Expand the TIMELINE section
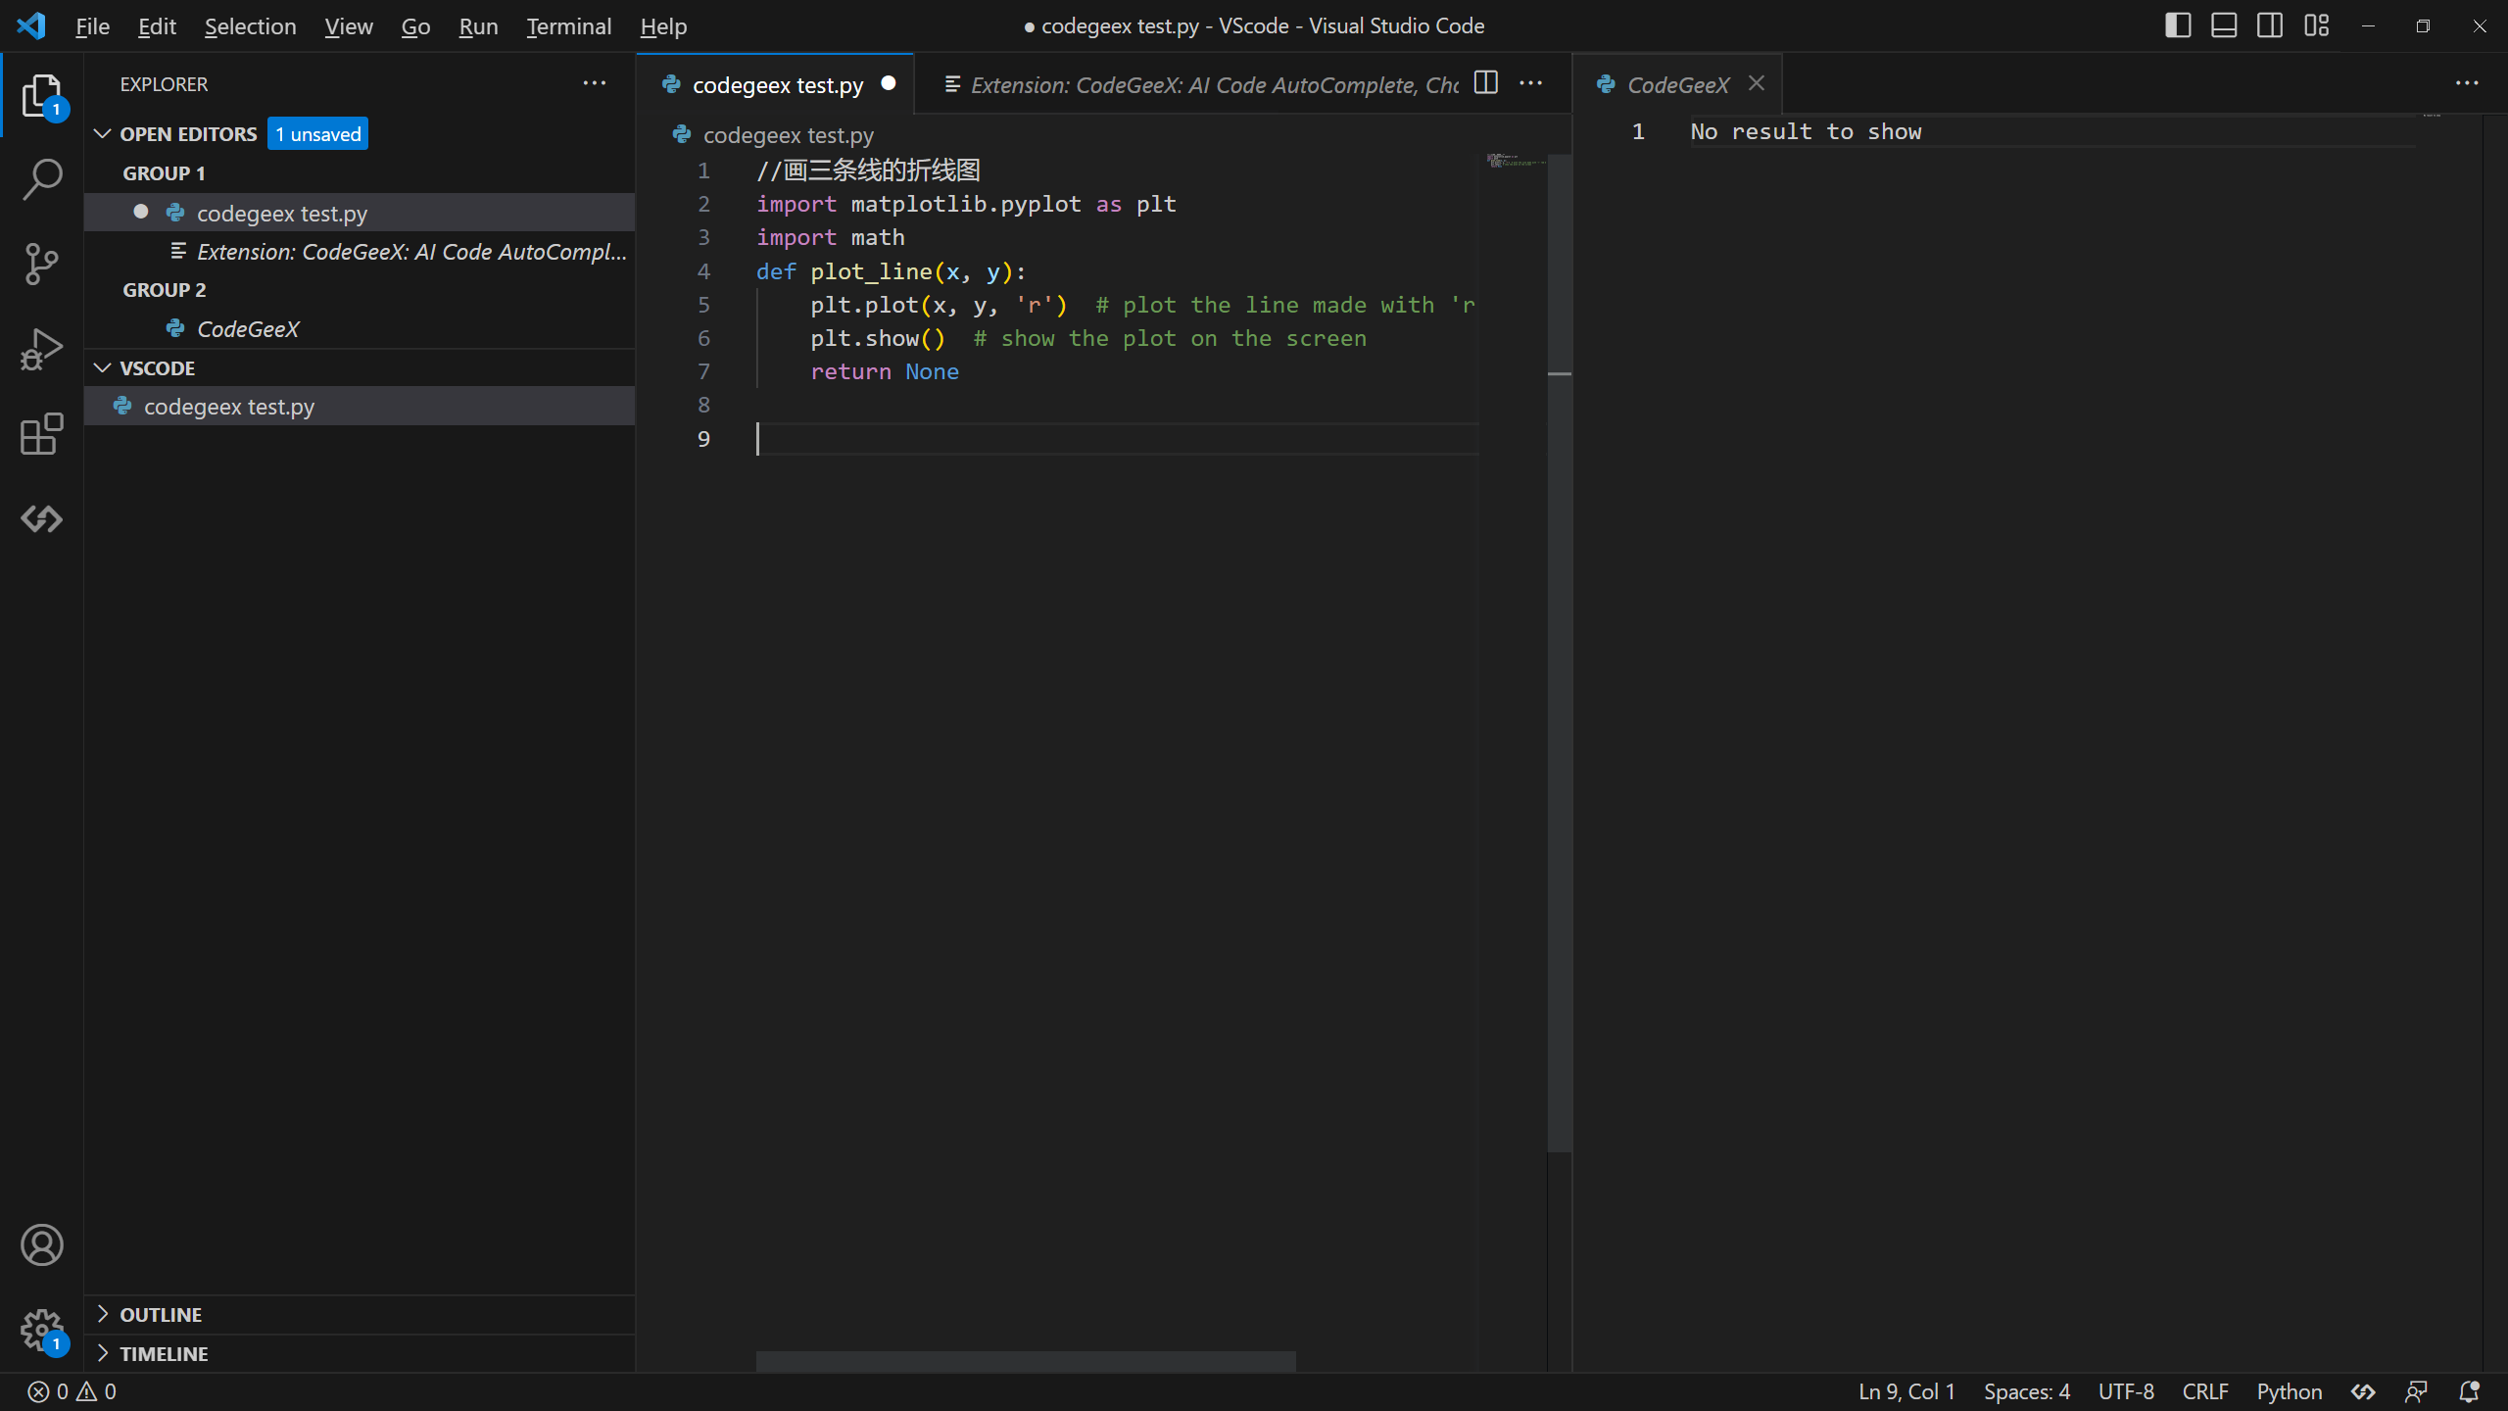This screenshot has width=2508, height=1411. point(102,1353)
